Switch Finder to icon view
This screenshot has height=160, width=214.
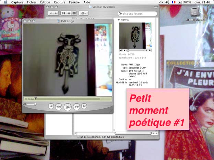pos(63,13)
